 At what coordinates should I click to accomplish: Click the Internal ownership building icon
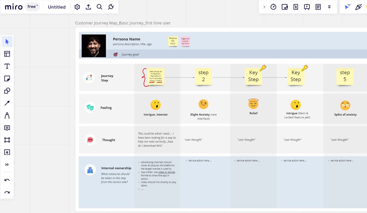point(90,170)
